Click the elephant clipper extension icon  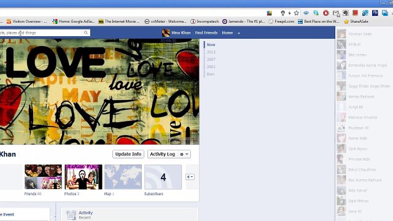346,13
